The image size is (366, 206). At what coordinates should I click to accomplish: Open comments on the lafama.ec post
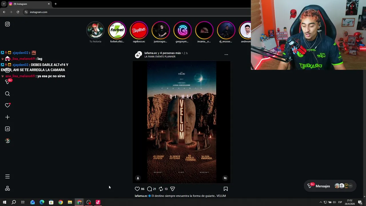tap(150, 189)
